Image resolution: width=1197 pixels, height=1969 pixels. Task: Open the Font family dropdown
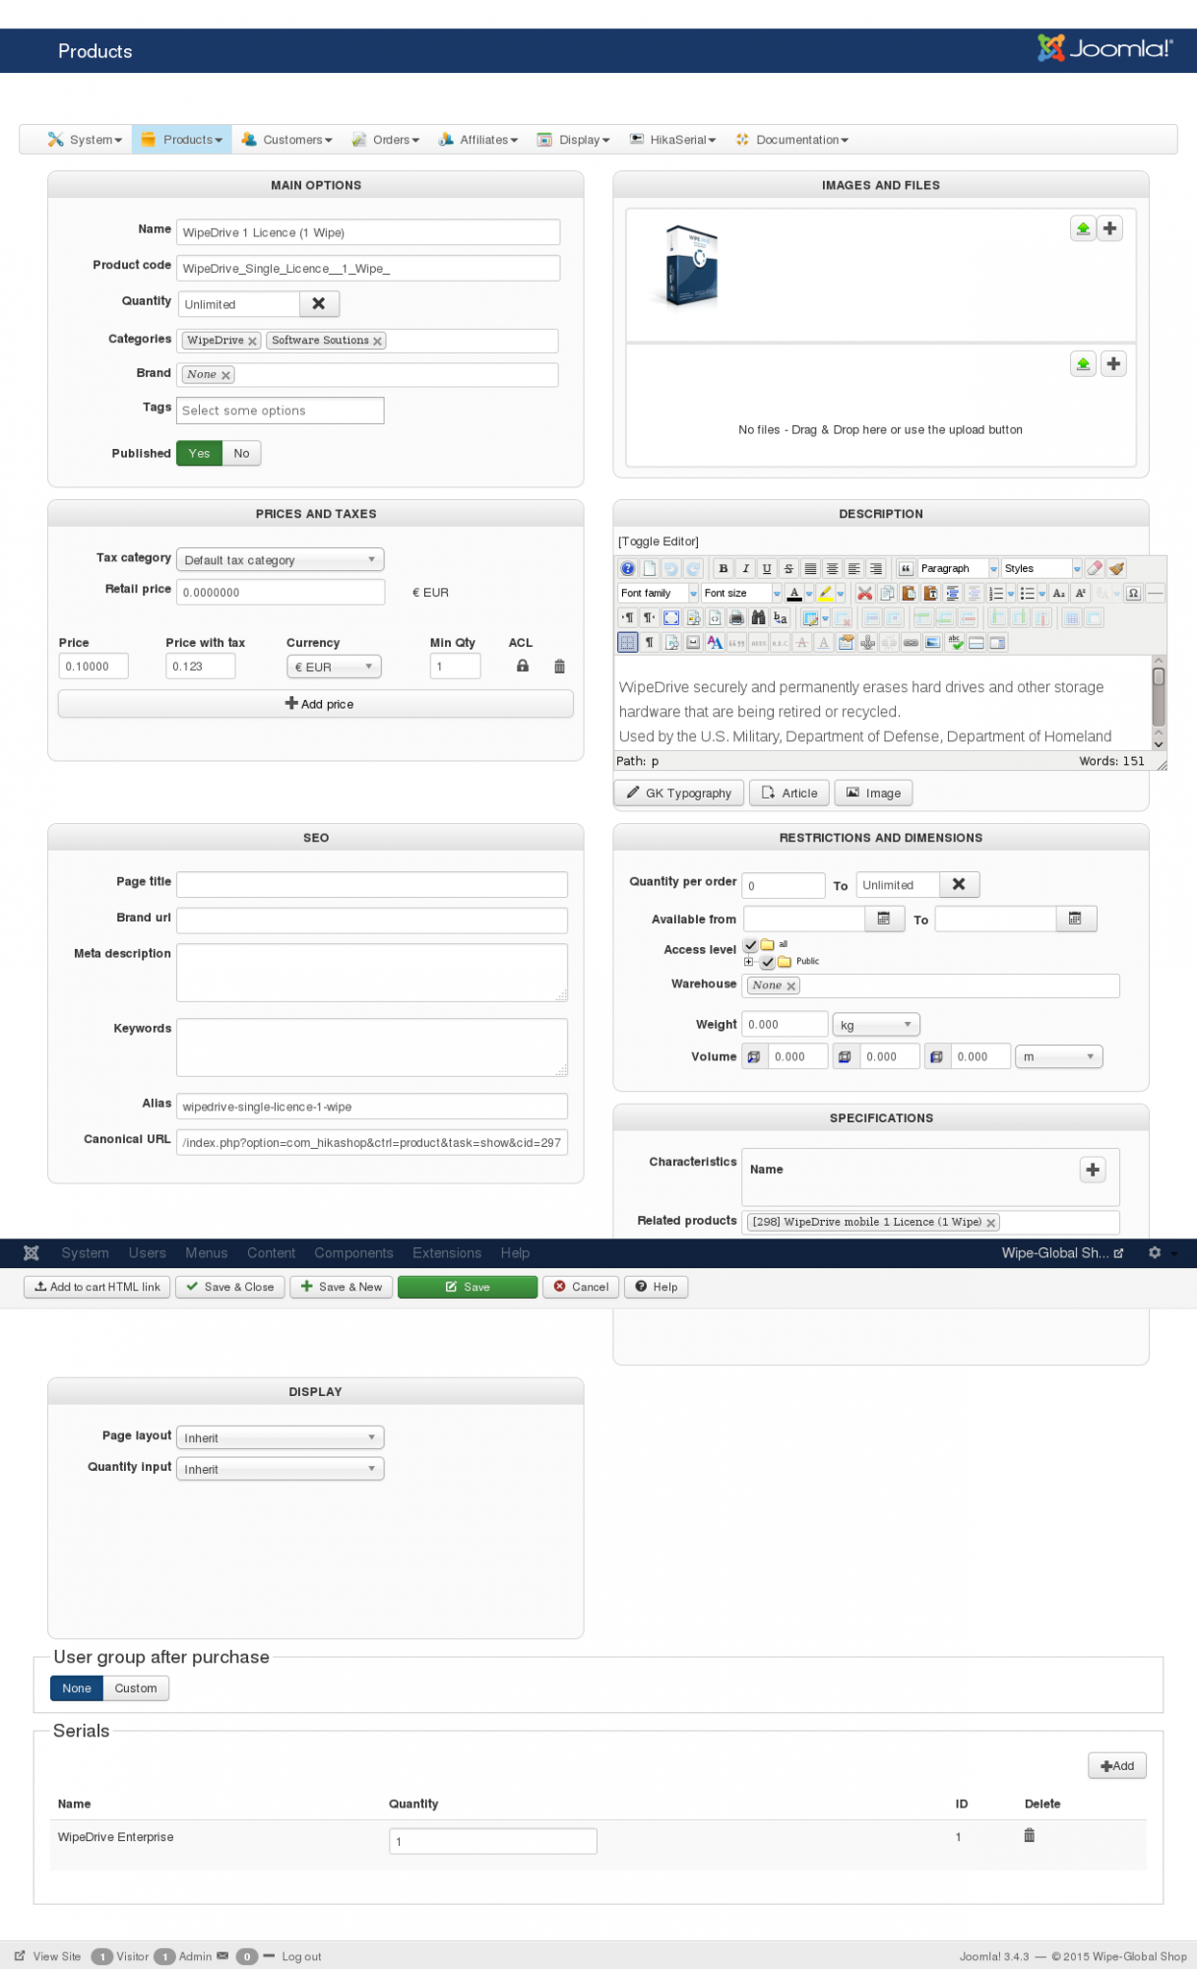tap(659, 593)
